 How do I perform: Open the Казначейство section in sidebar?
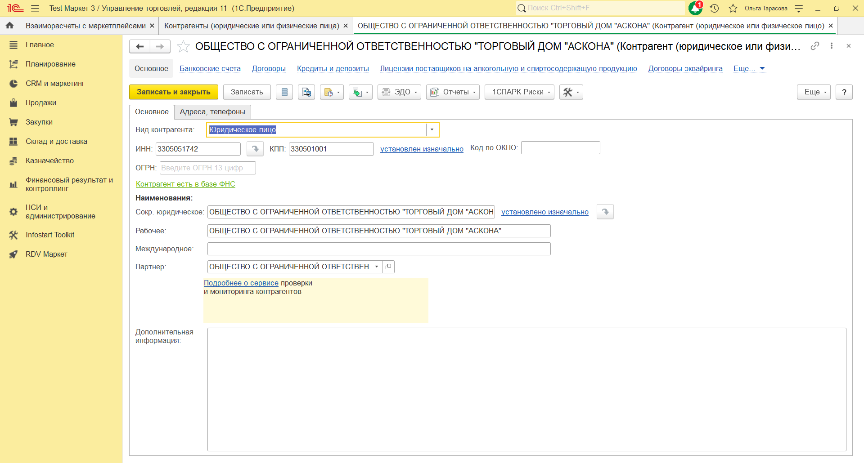[49, 160]
